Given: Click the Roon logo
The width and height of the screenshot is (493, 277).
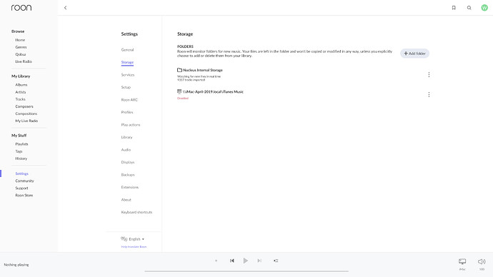Looking at the screenshot, I should tap(21, 8).
